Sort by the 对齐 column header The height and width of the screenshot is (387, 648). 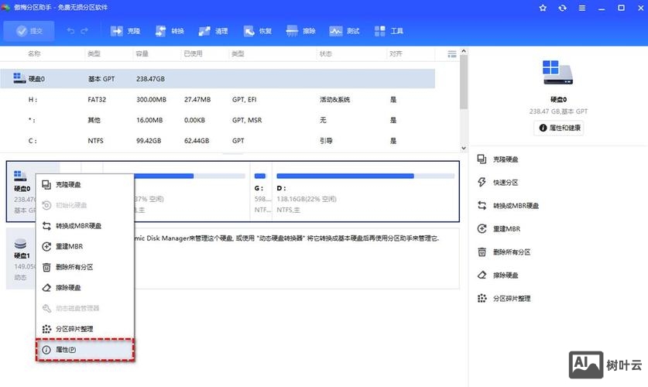(396, 53)
